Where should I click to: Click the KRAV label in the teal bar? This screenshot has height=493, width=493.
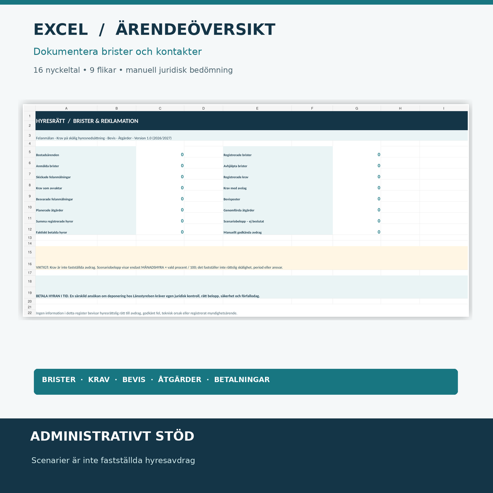tap(99, 380)
